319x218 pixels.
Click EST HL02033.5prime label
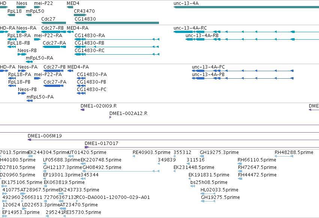pyautogui.click(x=219, y=190)
